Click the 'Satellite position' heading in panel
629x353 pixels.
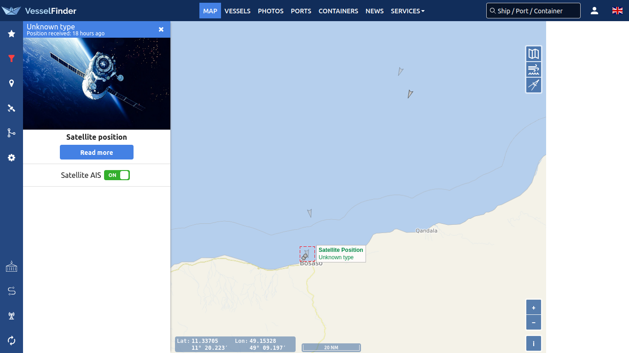coord(97,137)
